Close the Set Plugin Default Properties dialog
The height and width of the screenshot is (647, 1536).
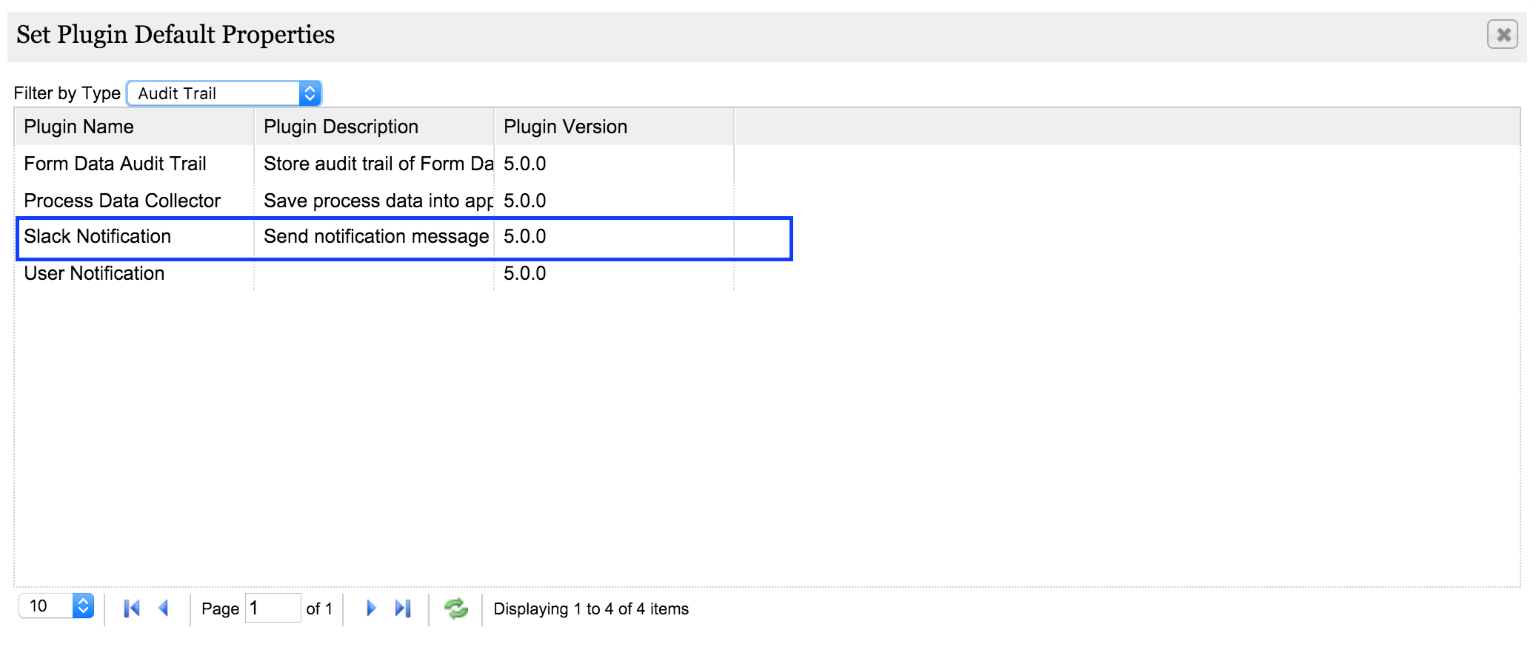(1503, 35)
